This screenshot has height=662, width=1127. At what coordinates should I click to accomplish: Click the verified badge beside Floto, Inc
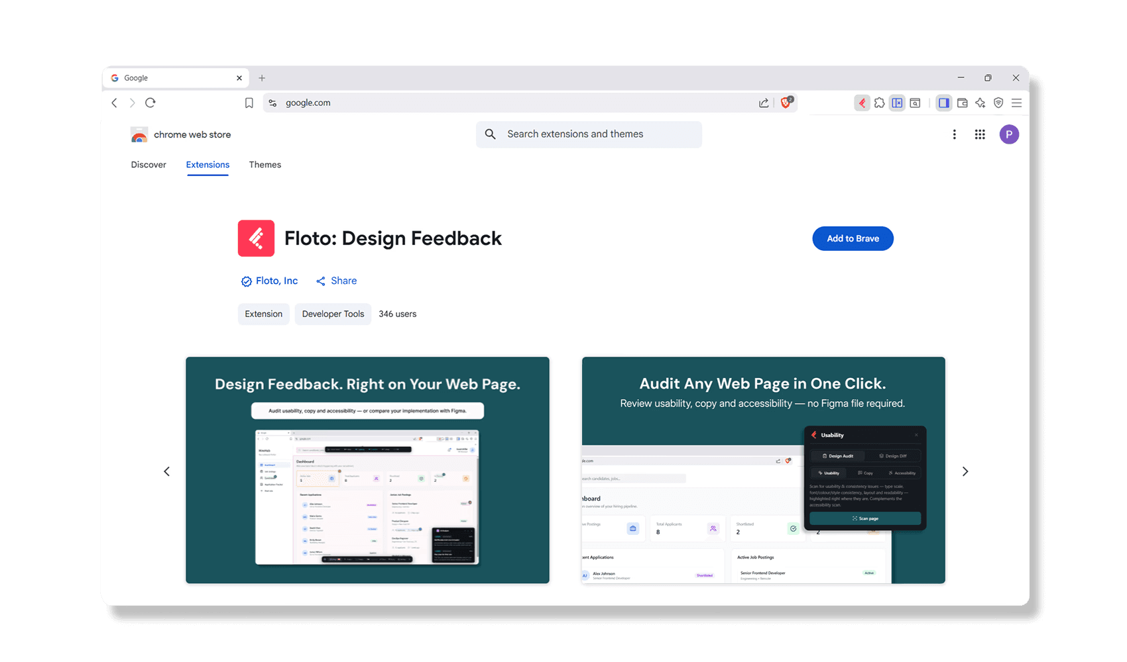246,281
